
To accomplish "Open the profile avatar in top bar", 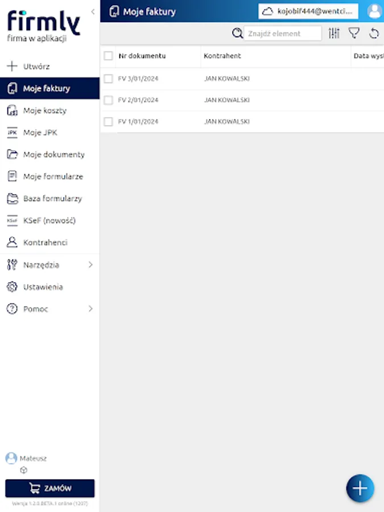I will click(x=374, y=11).
